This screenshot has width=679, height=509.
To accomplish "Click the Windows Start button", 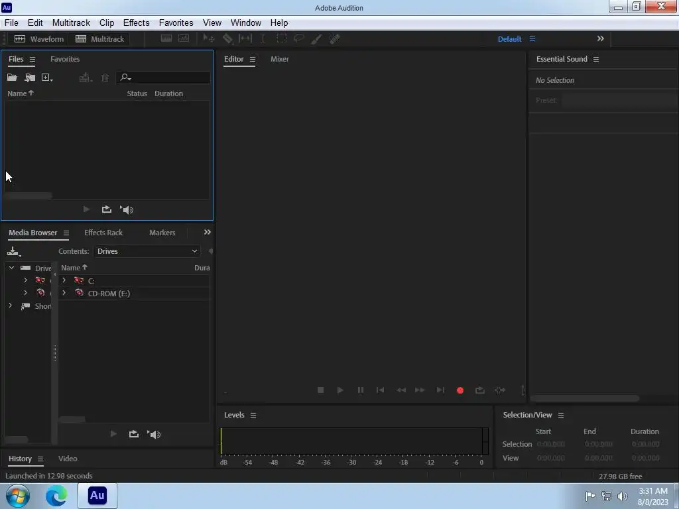I will coord(17,496).
